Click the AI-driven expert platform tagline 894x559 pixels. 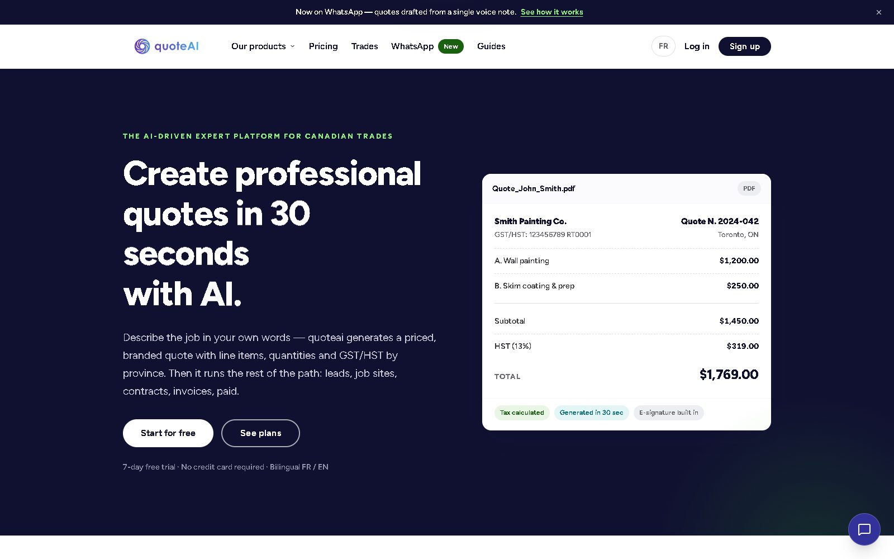point(258,136)
